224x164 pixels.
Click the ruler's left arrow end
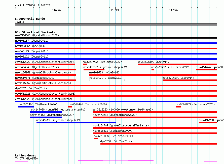(16, 8)
